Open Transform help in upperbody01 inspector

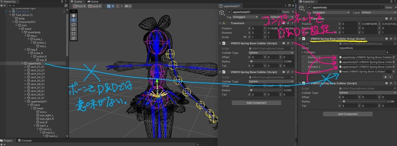point(284,23)
